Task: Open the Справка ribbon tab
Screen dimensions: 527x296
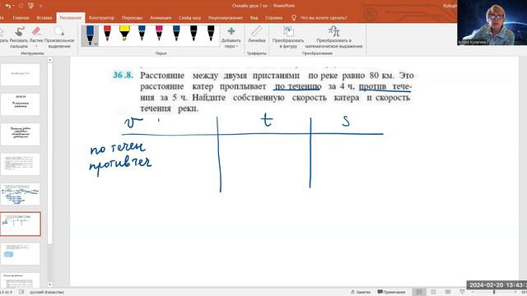Action: click(x=274, y=18)
